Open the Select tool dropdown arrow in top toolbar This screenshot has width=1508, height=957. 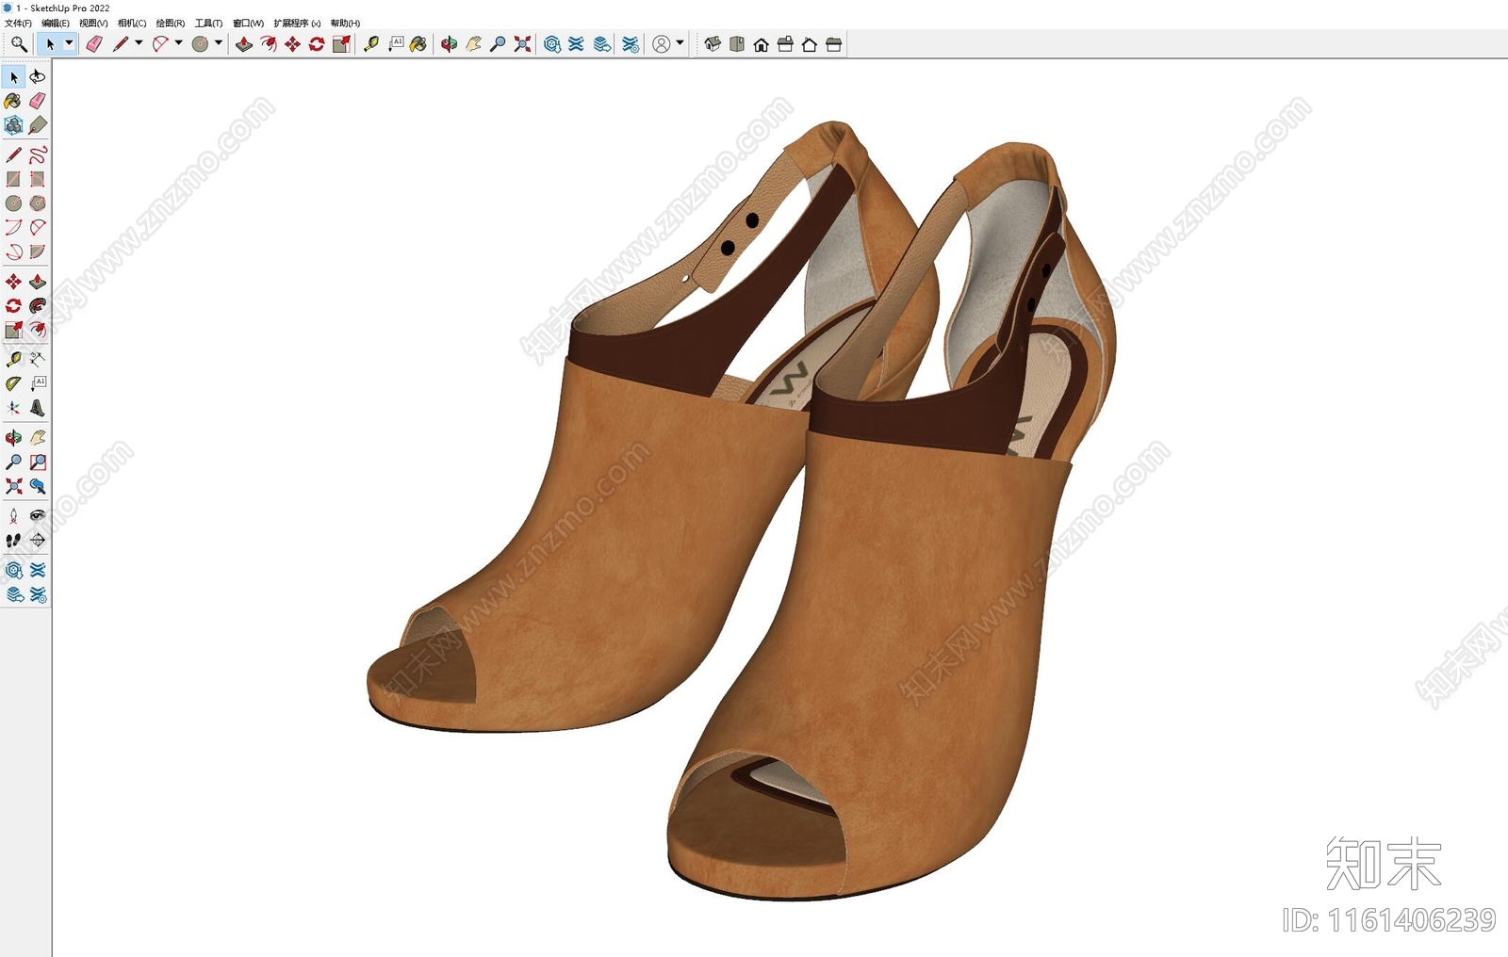pyautogui.click(x=68, y=43)
